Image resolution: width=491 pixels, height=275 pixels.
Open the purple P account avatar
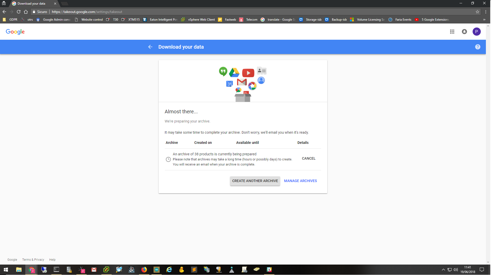coord(476,32)
